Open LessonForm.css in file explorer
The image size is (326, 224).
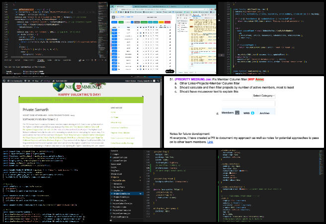(x=120, y=157)
